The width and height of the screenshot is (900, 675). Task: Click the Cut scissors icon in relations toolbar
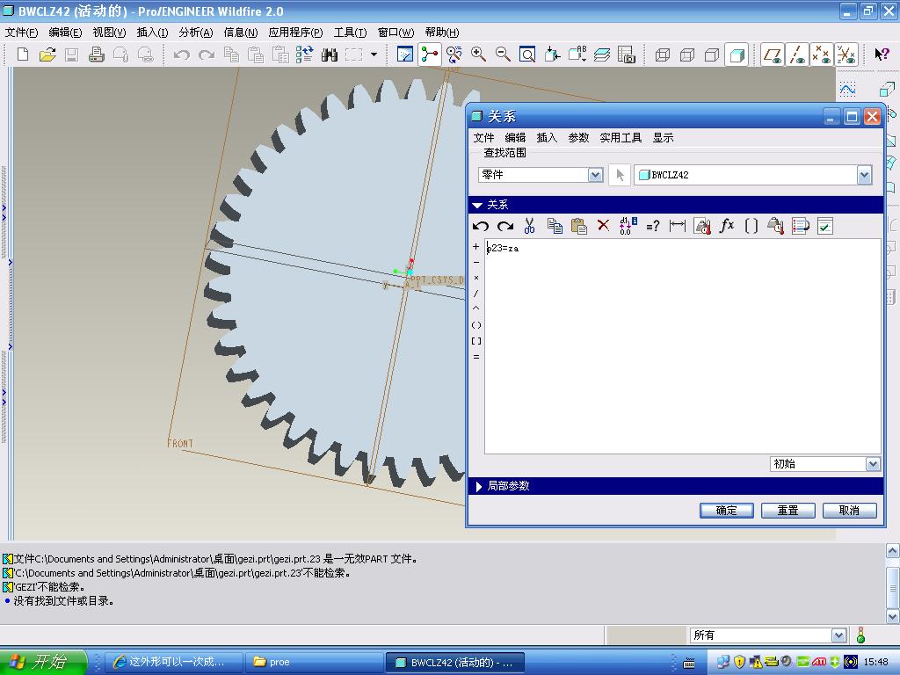coord(530,226)
